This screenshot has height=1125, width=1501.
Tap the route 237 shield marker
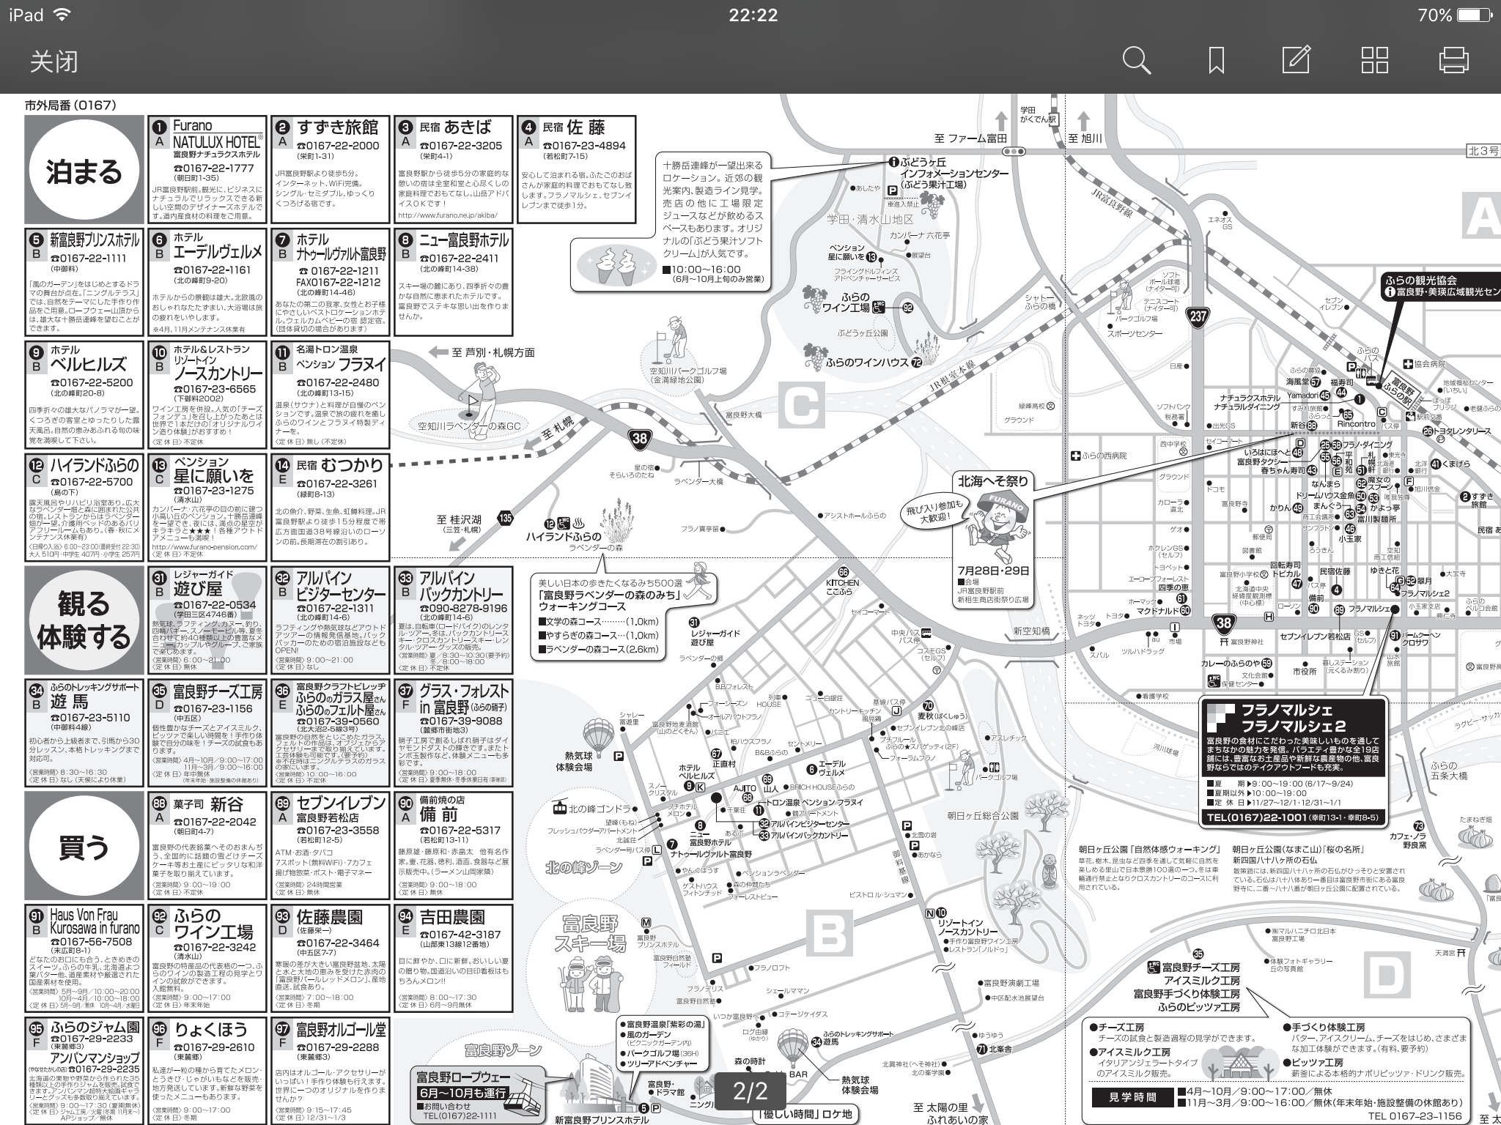[x=1198, y=316]
